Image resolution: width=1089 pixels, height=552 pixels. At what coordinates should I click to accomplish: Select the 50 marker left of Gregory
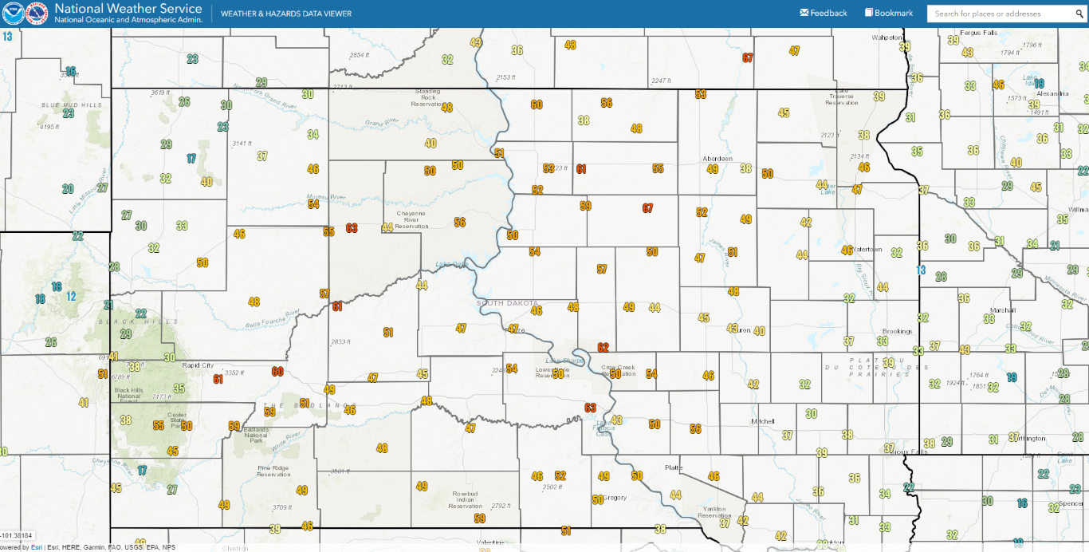598,500
